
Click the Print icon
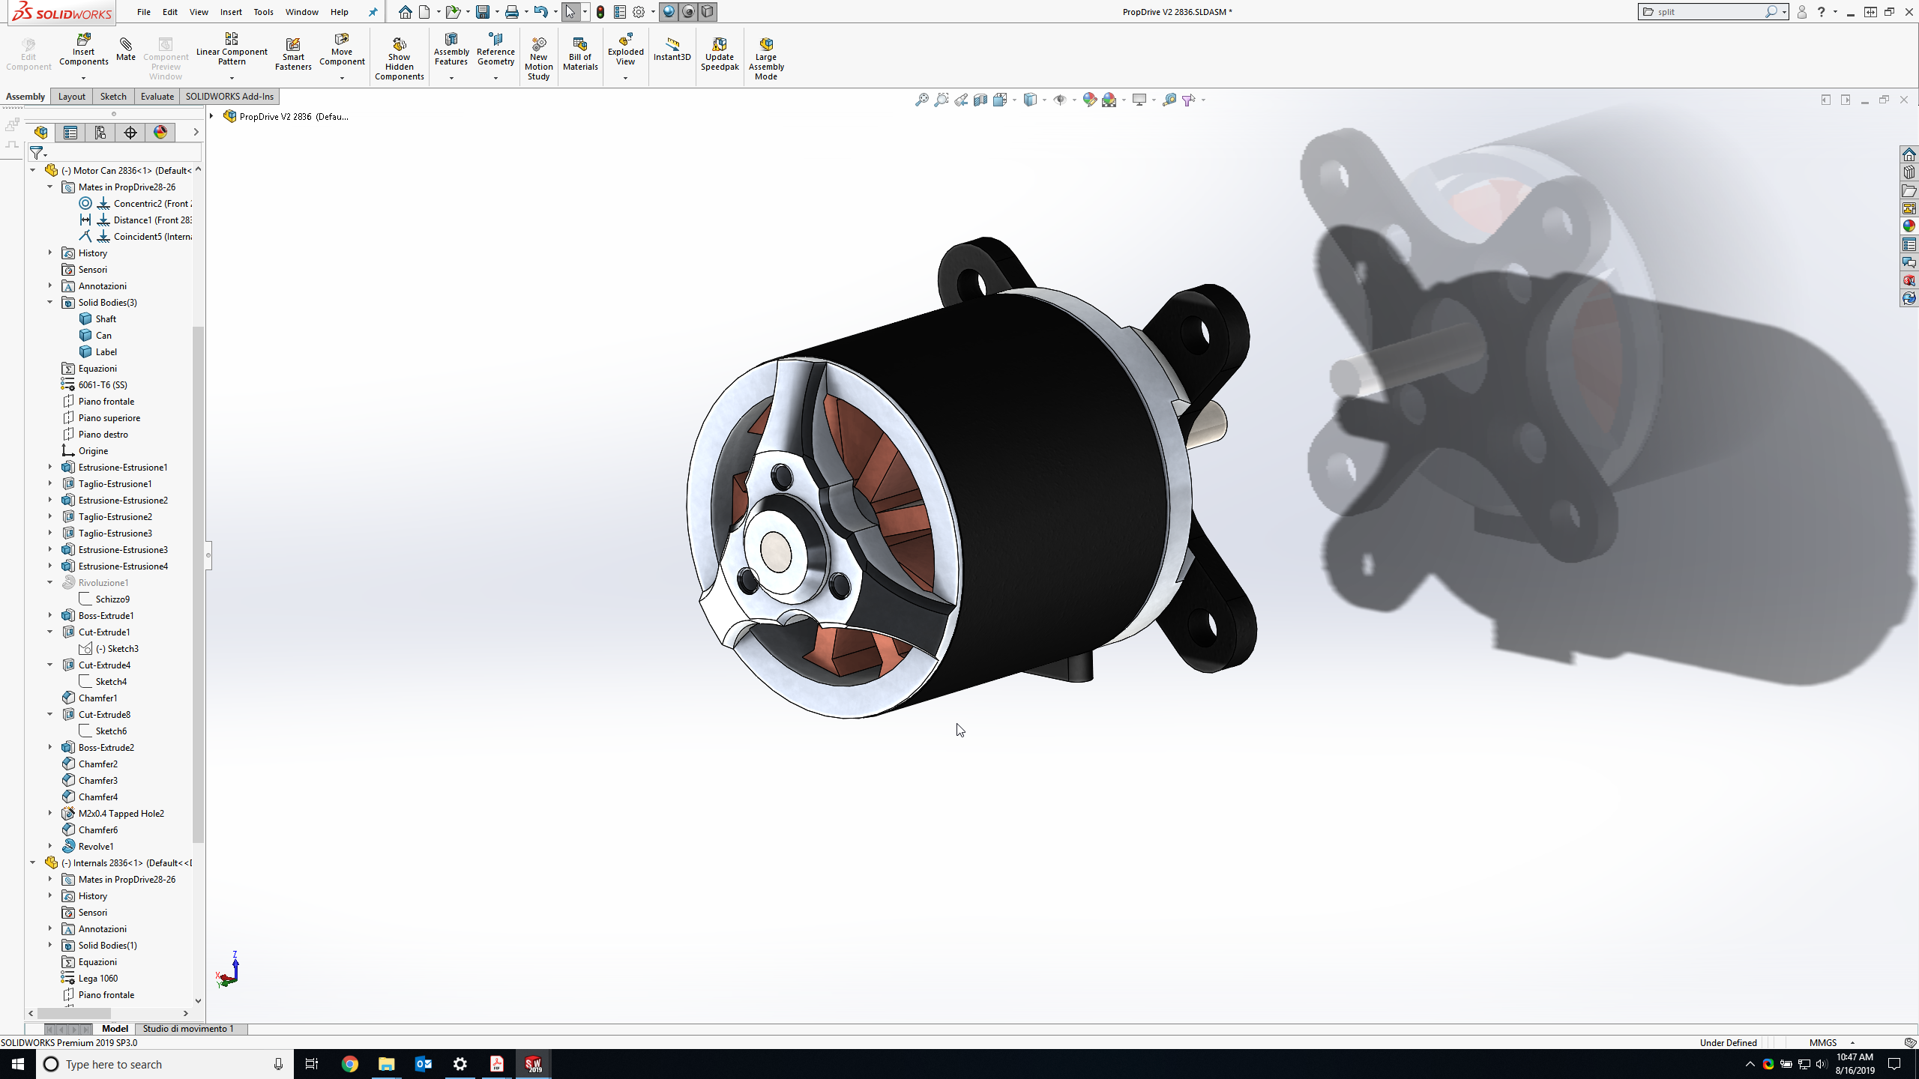511,12
